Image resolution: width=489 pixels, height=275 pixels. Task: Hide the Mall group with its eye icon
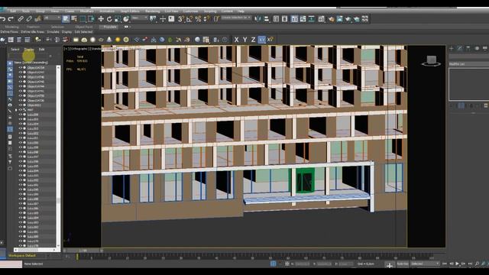click(x=21, y=110)
